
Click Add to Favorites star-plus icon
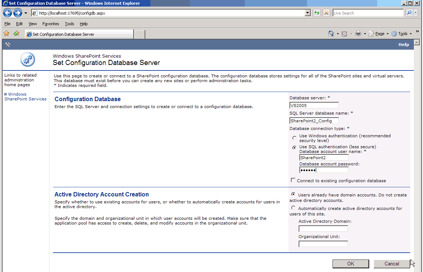[x=16, y=33]
